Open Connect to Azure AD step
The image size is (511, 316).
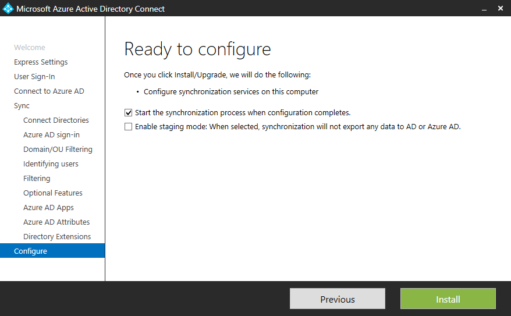[49, 91]
